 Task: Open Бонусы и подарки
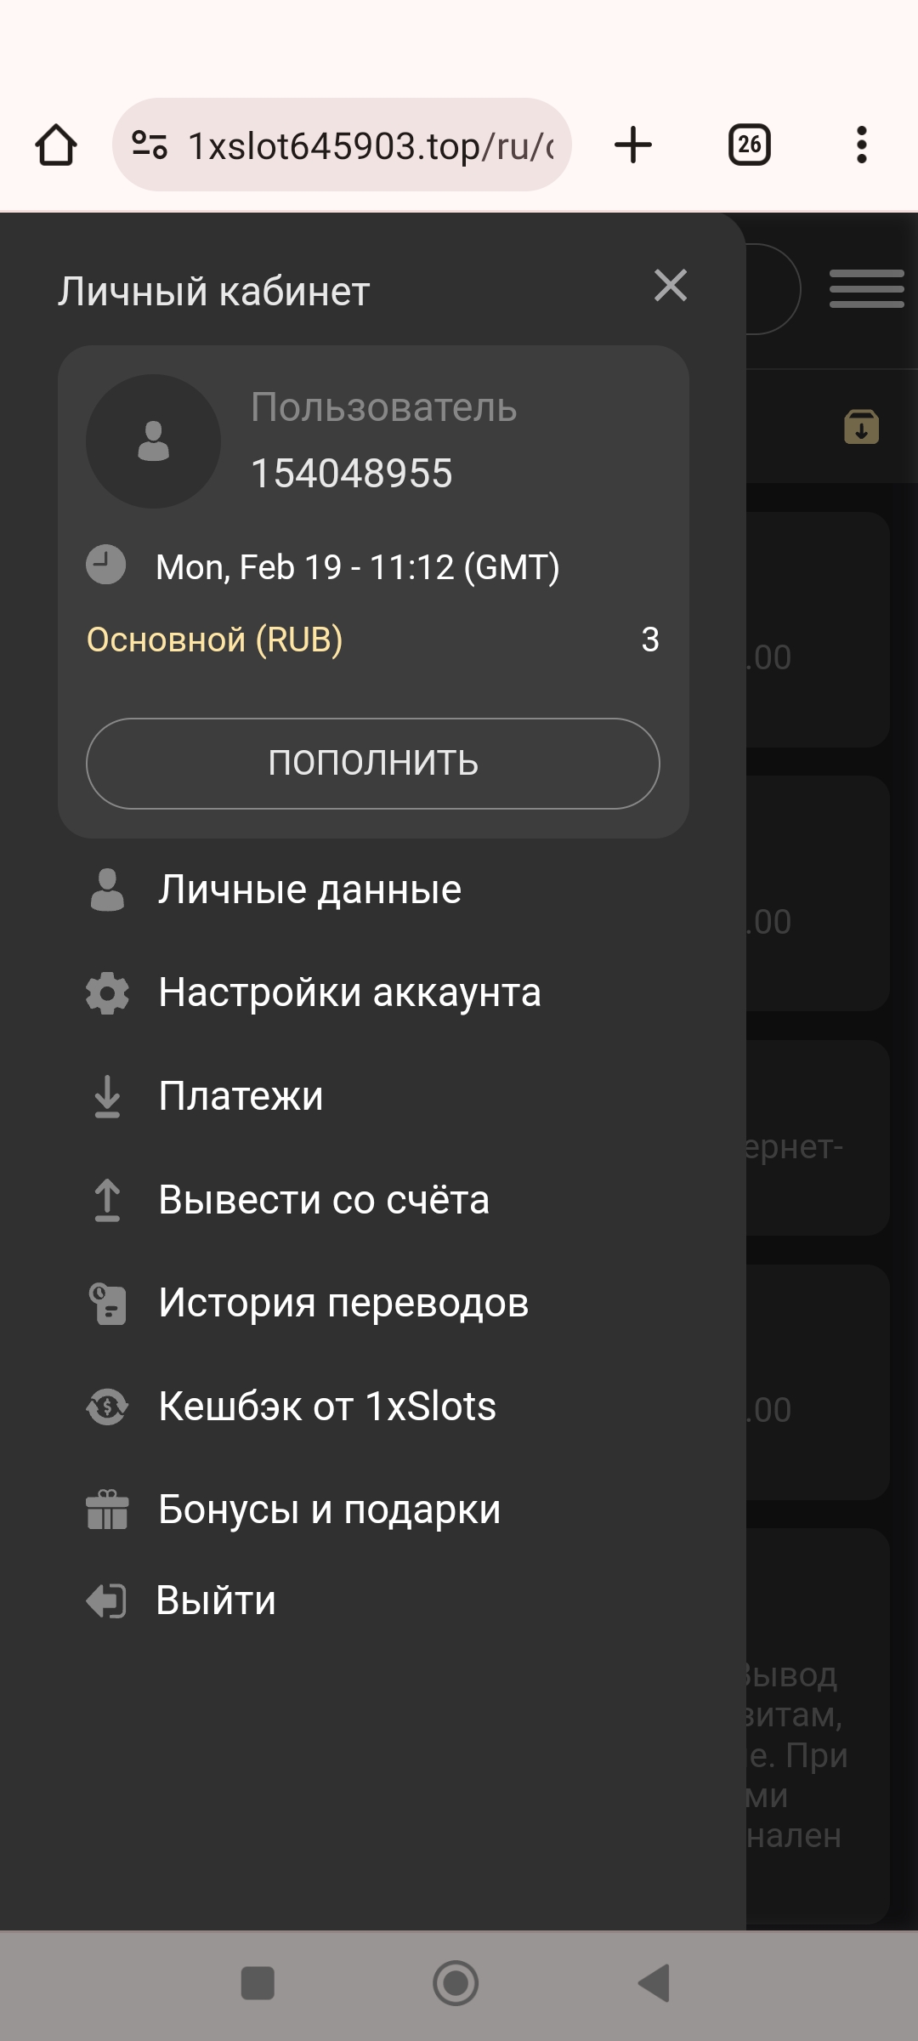tap(329, 1510)
